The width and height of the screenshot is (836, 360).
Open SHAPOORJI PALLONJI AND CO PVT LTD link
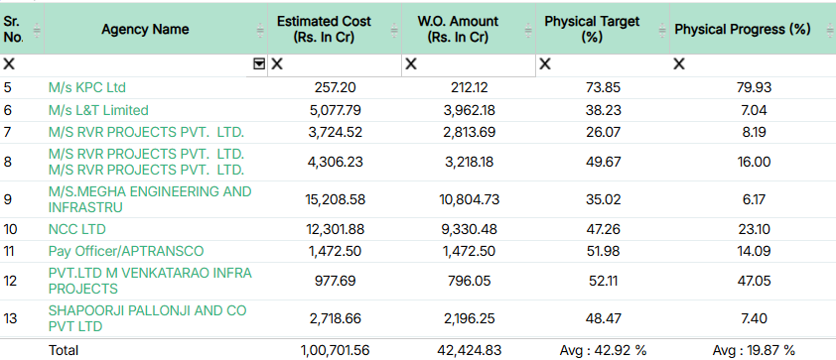tap(147, 318)
